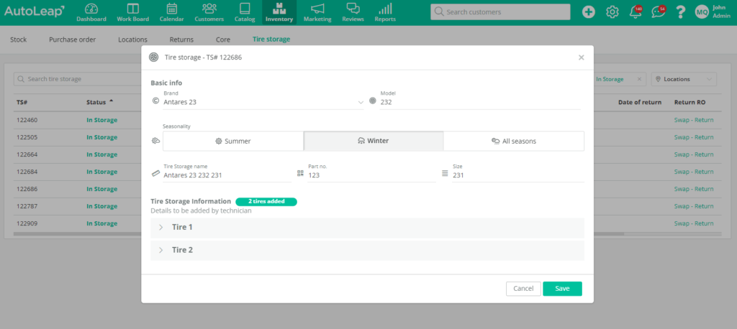Click the help question mark icon
Image resolution: width=737 pixels, height=329 pixels.
(679, 12)
